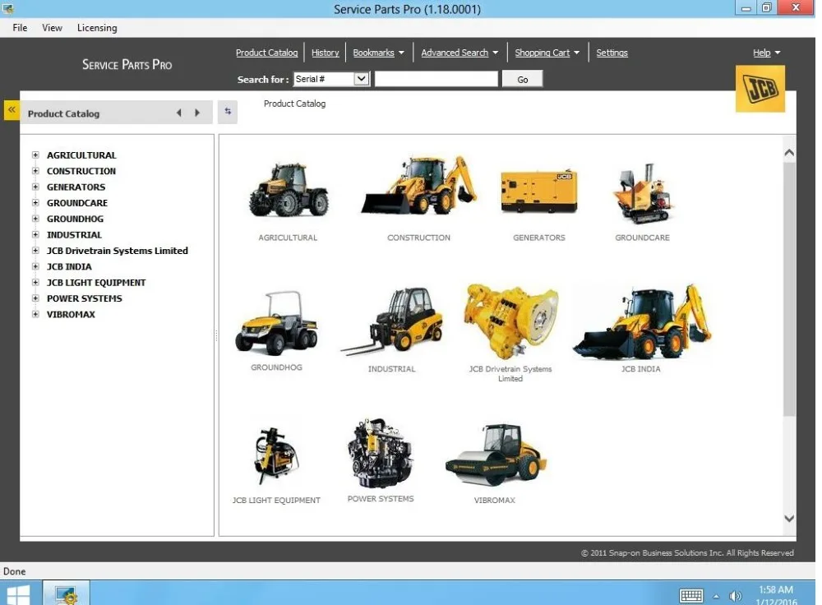The width and height of the screenshot is (822, 605).
Task: Go forward with the right navigation arrow
Action: click(197, 113)
